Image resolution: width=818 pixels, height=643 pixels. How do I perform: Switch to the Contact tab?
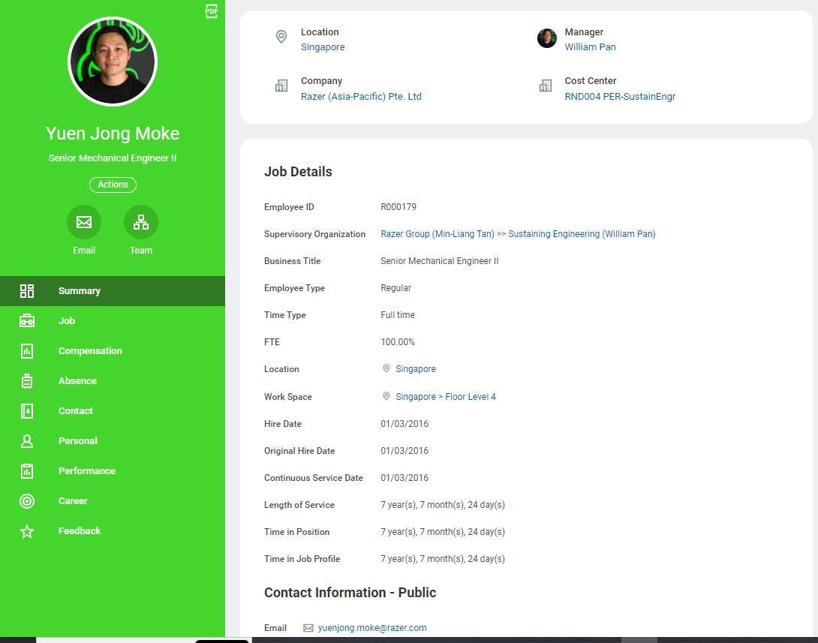(x=113, y=411)
